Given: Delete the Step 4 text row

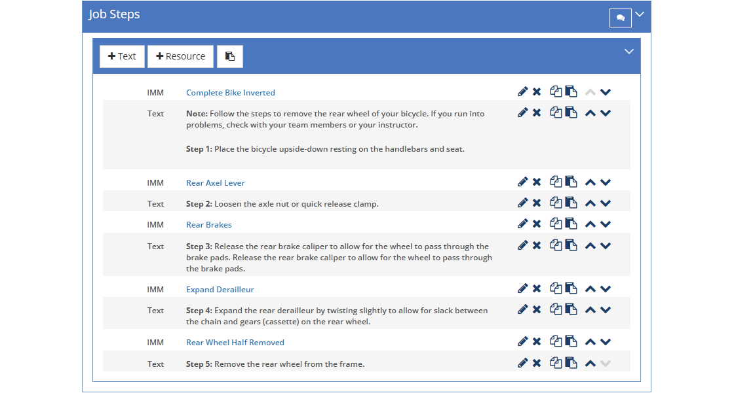Looking at the screenshot, I should 537,309.
